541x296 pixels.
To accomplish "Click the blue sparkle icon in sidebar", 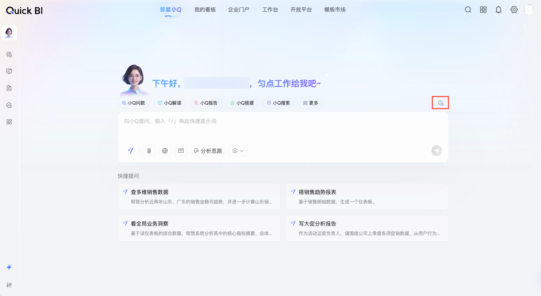I will [x=9, y=267].
